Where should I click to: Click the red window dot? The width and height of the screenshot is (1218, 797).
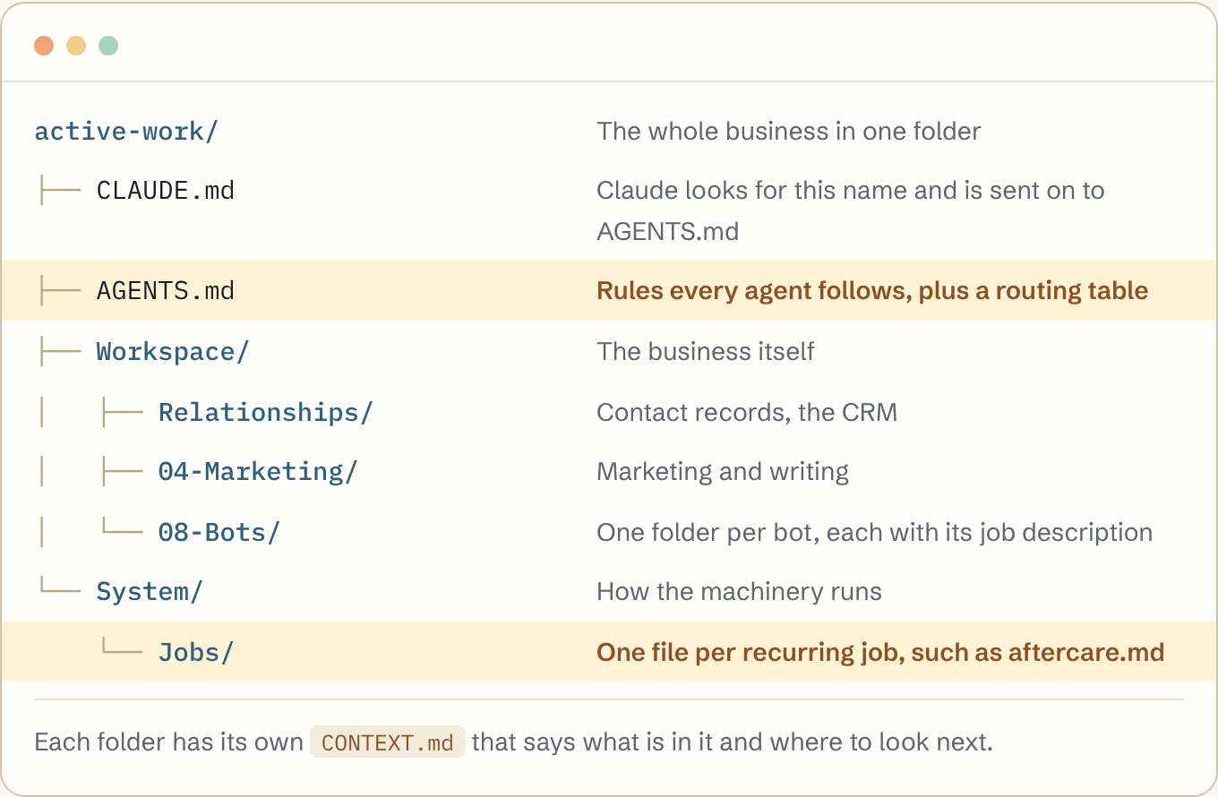(x=44, y=46)
